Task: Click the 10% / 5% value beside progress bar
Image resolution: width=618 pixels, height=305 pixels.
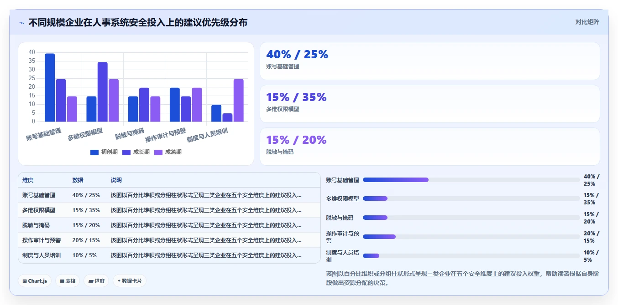Action: (592, 256)
